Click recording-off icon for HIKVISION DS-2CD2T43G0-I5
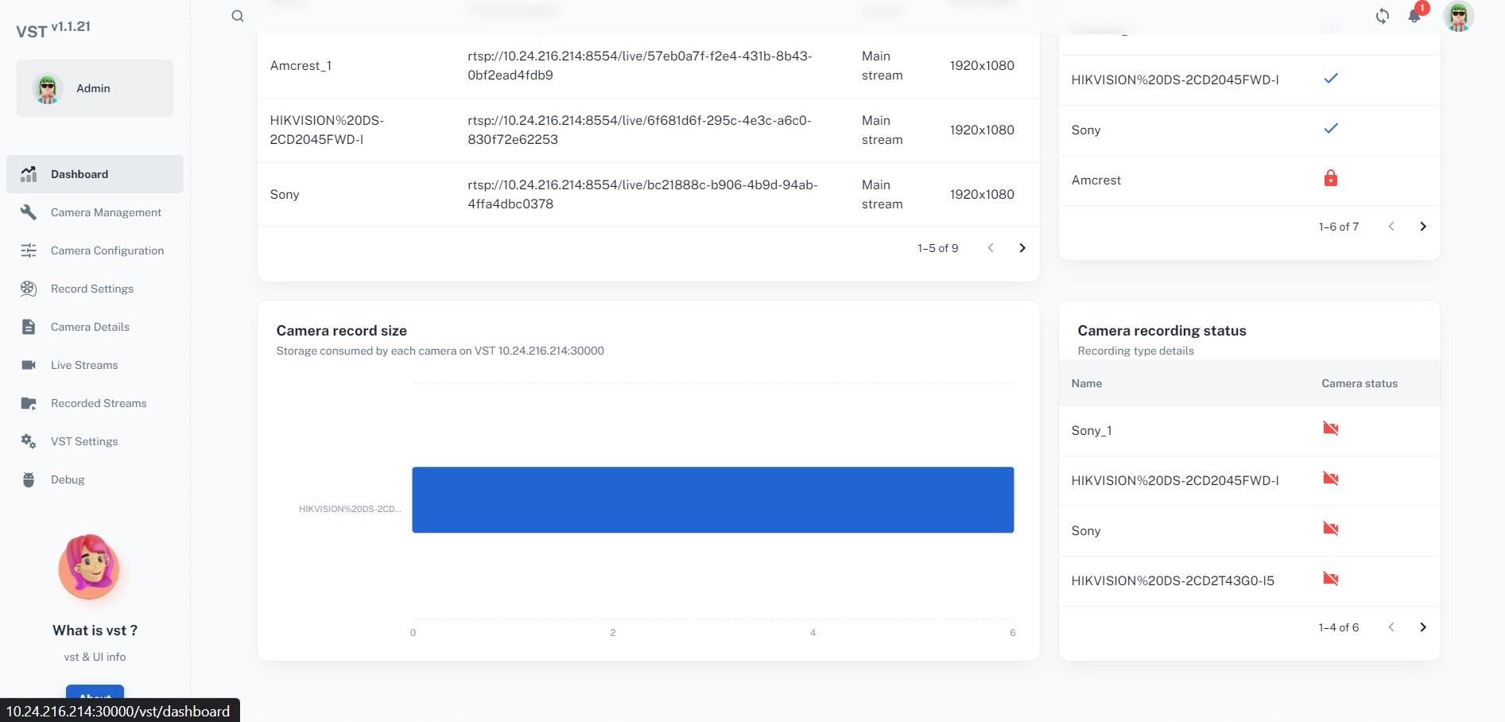1505x722 pixels. point(1330,579)
